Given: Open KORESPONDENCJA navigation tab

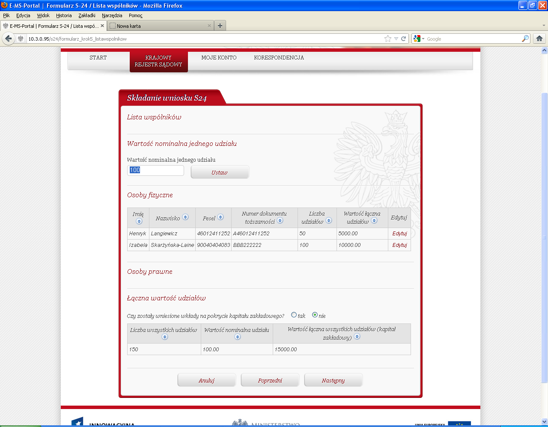Looking at the screenshot, I should click(x=279, y=58).
